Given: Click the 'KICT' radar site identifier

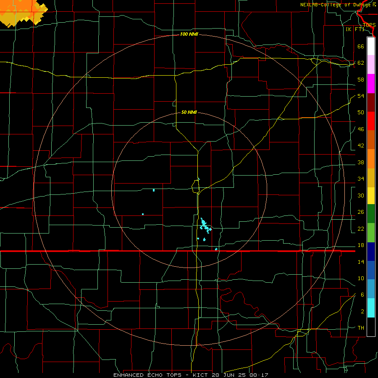Looking at the screenshot, I should point(201,375).
